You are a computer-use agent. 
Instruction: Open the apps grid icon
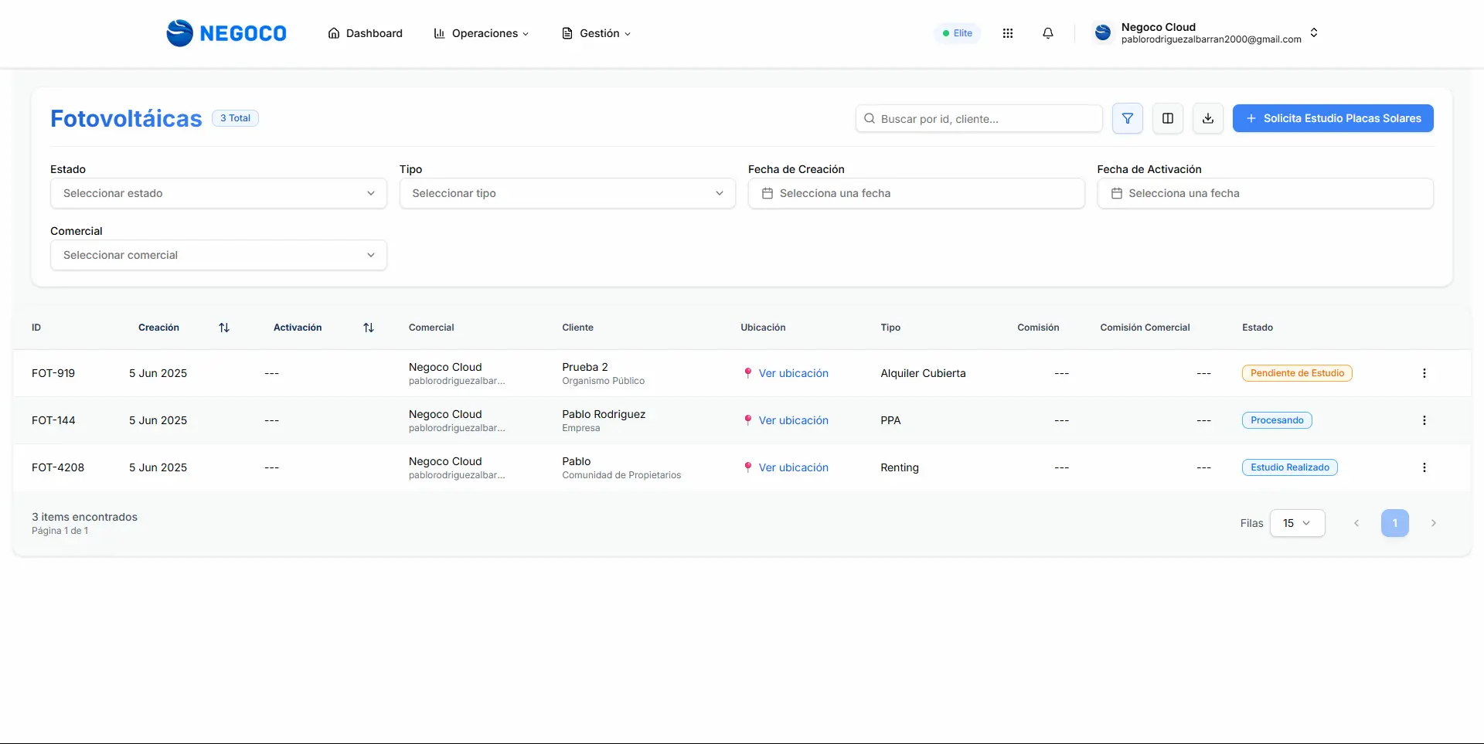(x=1007, y=33)
